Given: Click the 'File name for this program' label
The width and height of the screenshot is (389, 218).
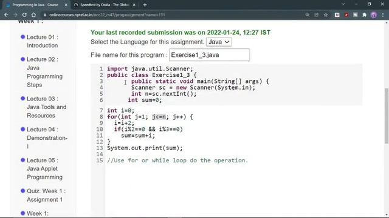Looking at the screenshot, I should [x=129, y=55].
